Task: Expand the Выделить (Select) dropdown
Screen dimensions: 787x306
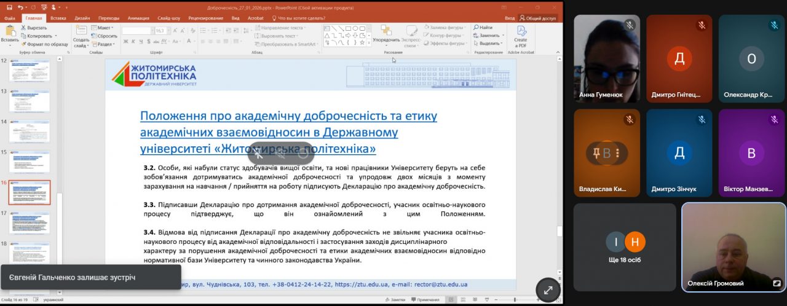Action: pos(491,44)
